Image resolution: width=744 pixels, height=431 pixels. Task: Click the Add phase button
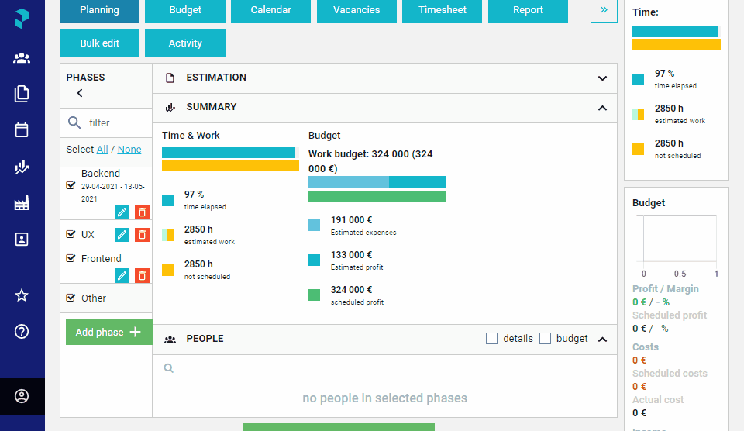pos(109,332)
